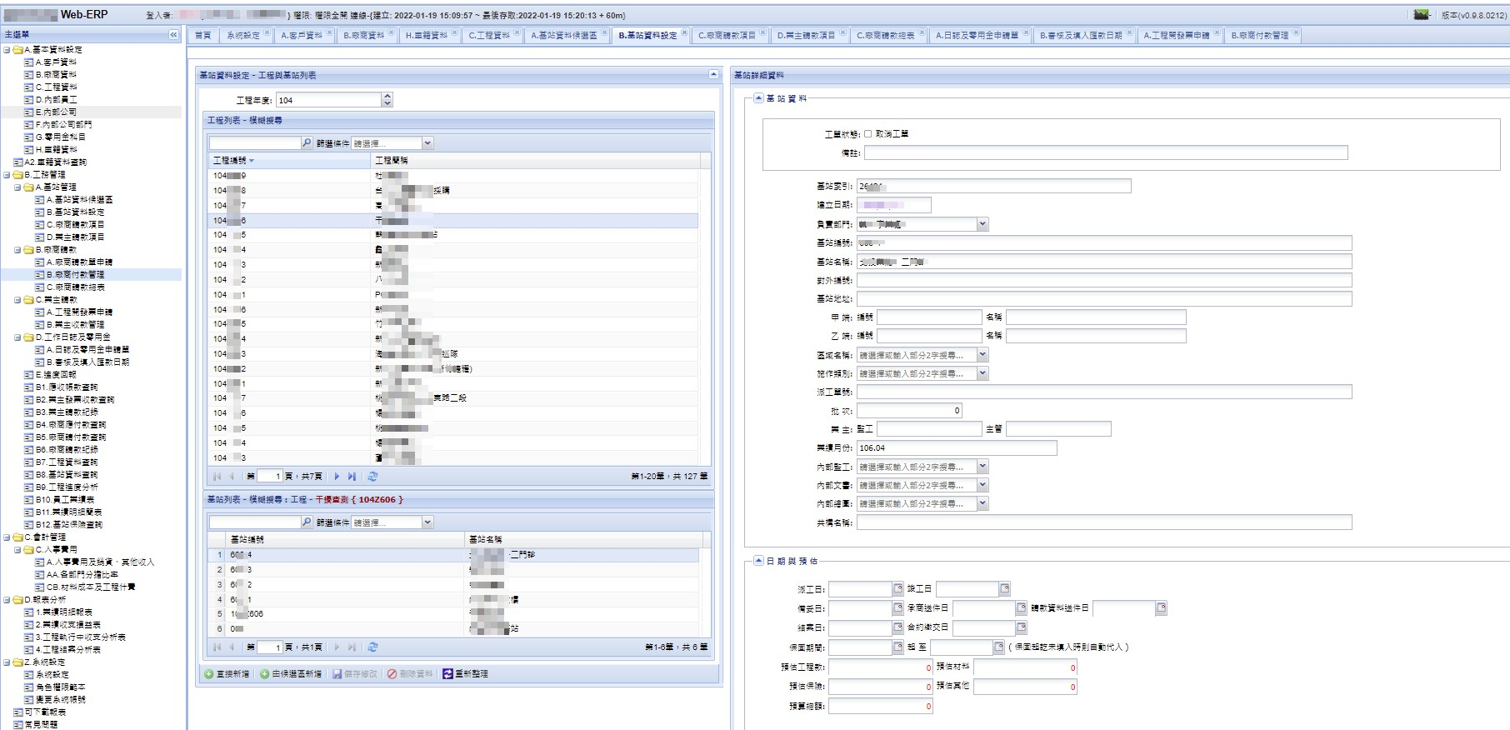Click the 刪除資料 button

410,673
